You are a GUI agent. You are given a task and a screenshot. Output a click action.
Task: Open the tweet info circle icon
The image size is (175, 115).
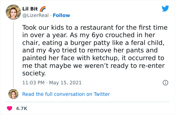pyautogui.click(x=165, y=82)
